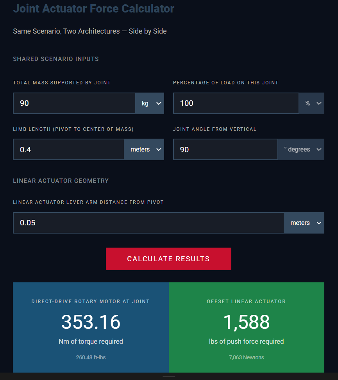338x380 pixels.
Task: Click the limb length input showing 0.4
Action: click(69, 150)
